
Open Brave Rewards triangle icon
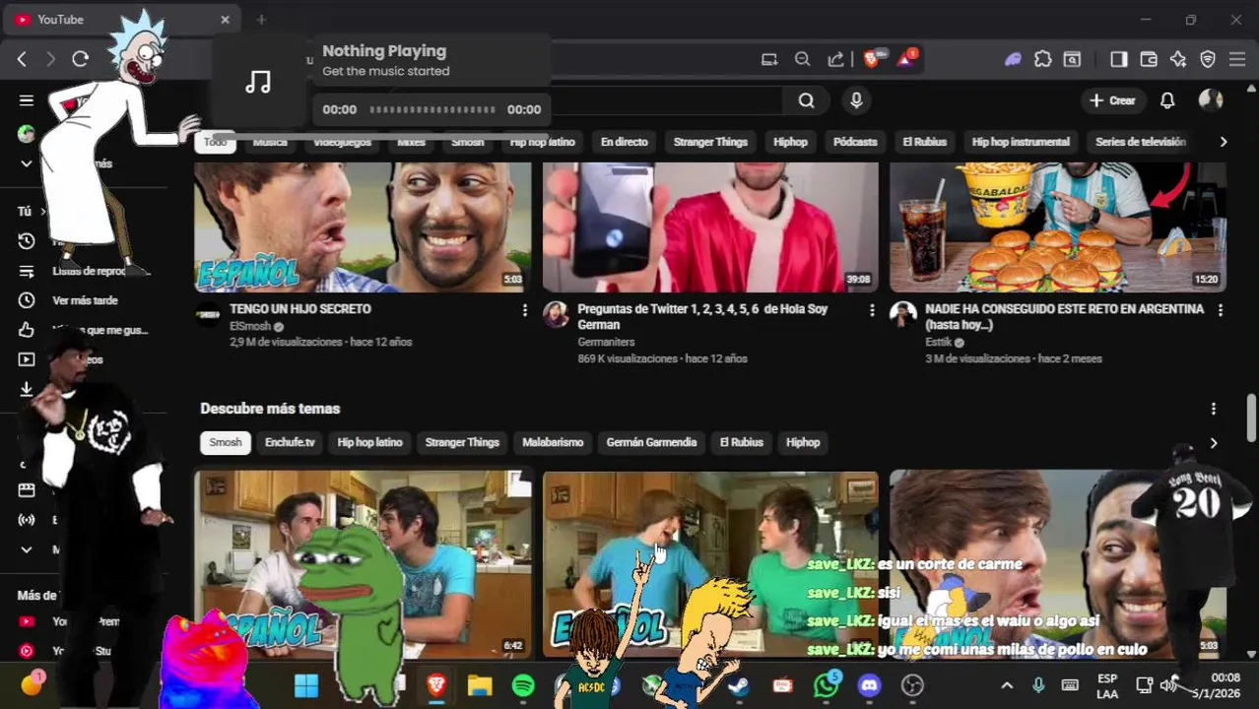coord(906,59)
